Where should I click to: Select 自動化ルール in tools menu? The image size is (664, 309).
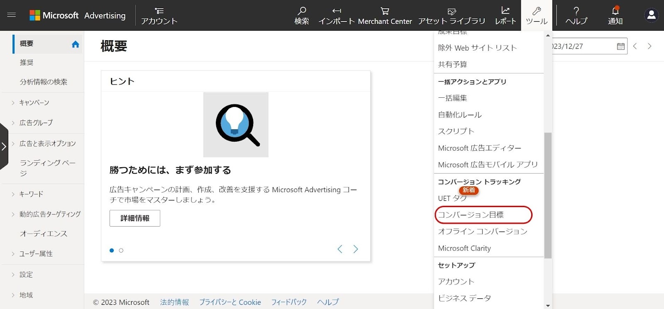pos(460,115)
